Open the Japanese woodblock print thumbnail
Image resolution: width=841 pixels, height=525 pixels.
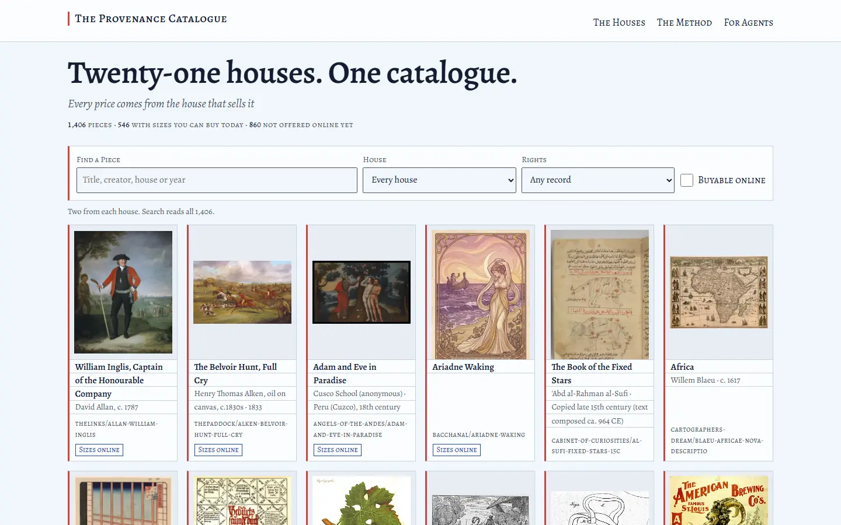pos(123,501)
